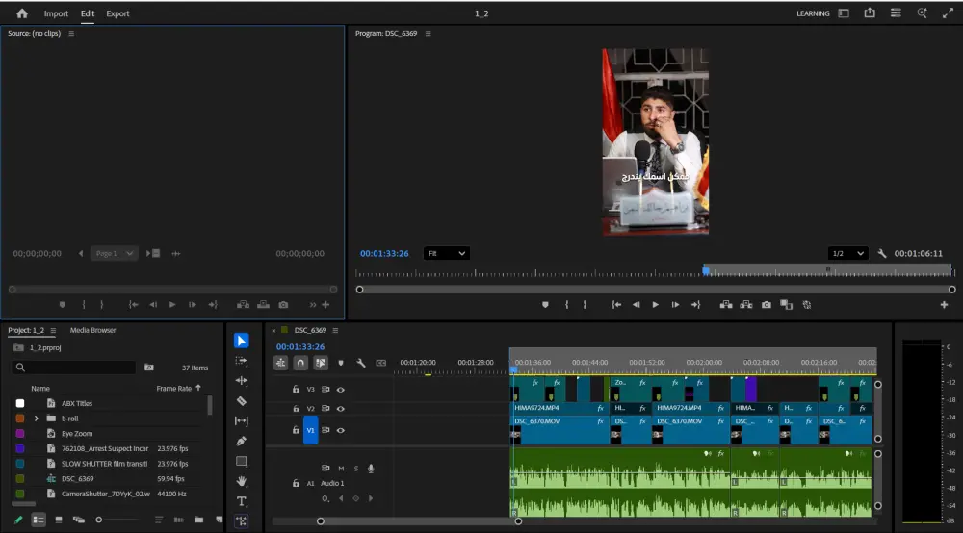Mute the Audio 1 track
This screenshot has height=533, width=963.
pos(341,469)
